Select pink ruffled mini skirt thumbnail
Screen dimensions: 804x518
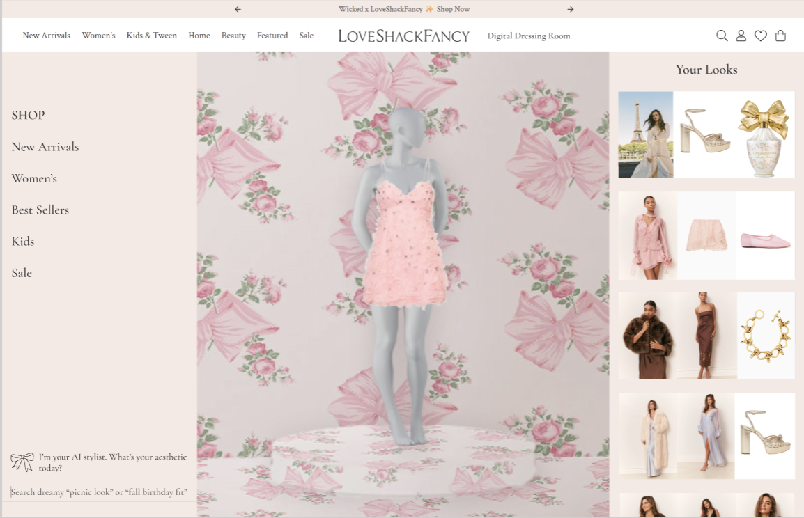click(x=706, y=236)
